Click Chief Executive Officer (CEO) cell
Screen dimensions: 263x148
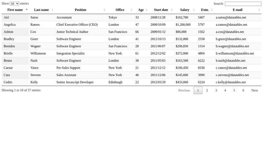point(81,25)
